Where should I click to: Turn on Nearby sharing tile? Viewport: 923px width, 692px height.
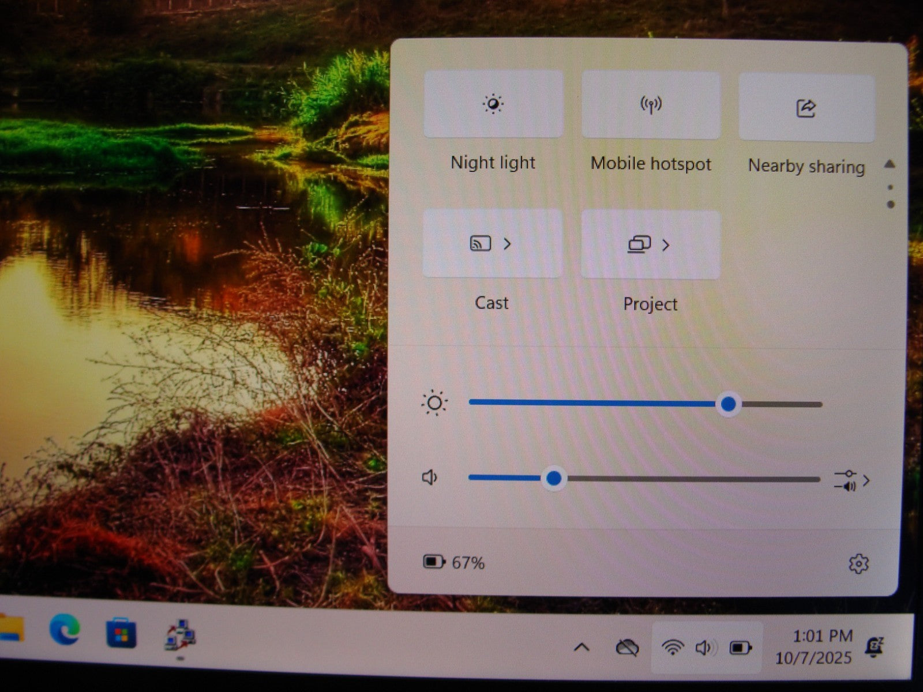806,108
